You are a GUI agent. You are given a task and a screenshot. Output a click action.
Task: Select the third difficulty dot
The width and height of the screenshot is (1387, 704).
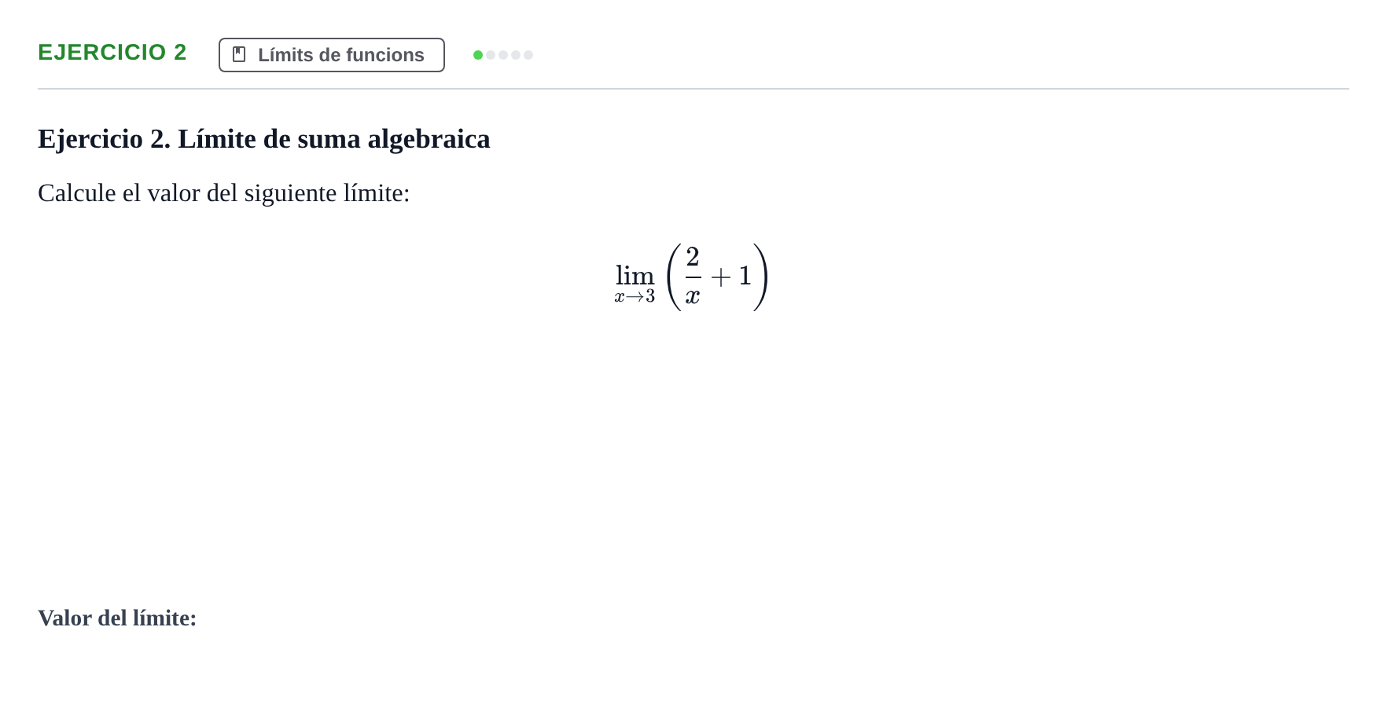[503, 55]
